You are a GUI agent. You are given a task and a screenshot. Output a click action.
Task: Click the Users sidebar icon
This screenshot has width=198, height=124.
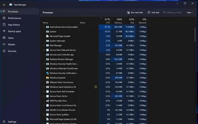(4, 38)
